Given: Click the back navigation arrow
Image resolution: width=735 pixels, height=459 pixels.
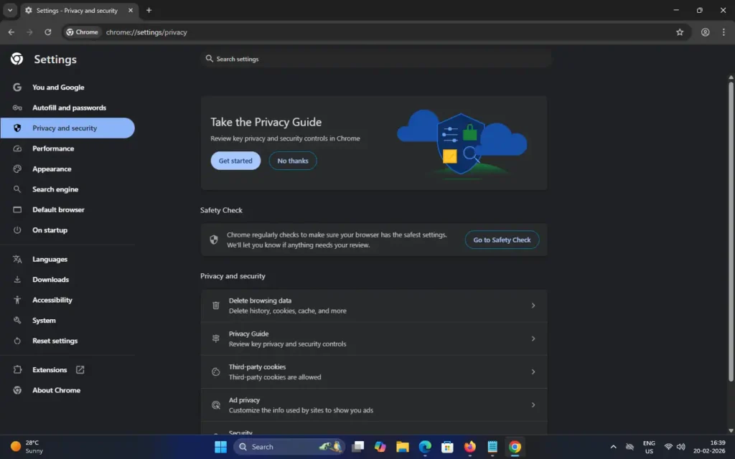Looking at the screenshot, I should tap(11, 32).
